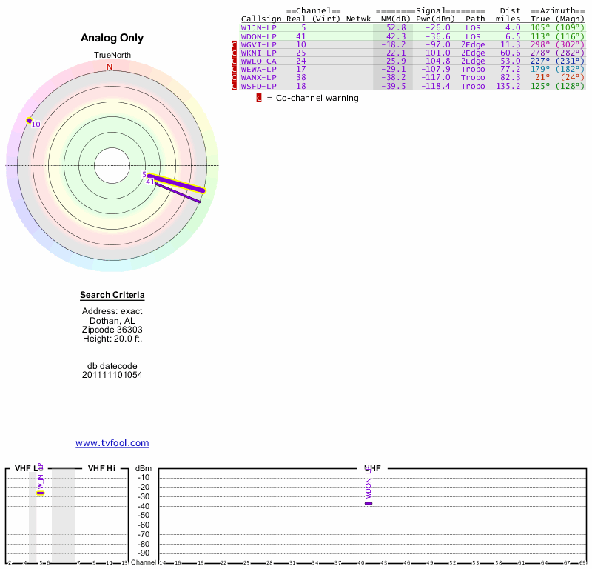This screenshot has height=569, width=592.
Task: Click the red N true north marker
Action: [x=110, y=67]
